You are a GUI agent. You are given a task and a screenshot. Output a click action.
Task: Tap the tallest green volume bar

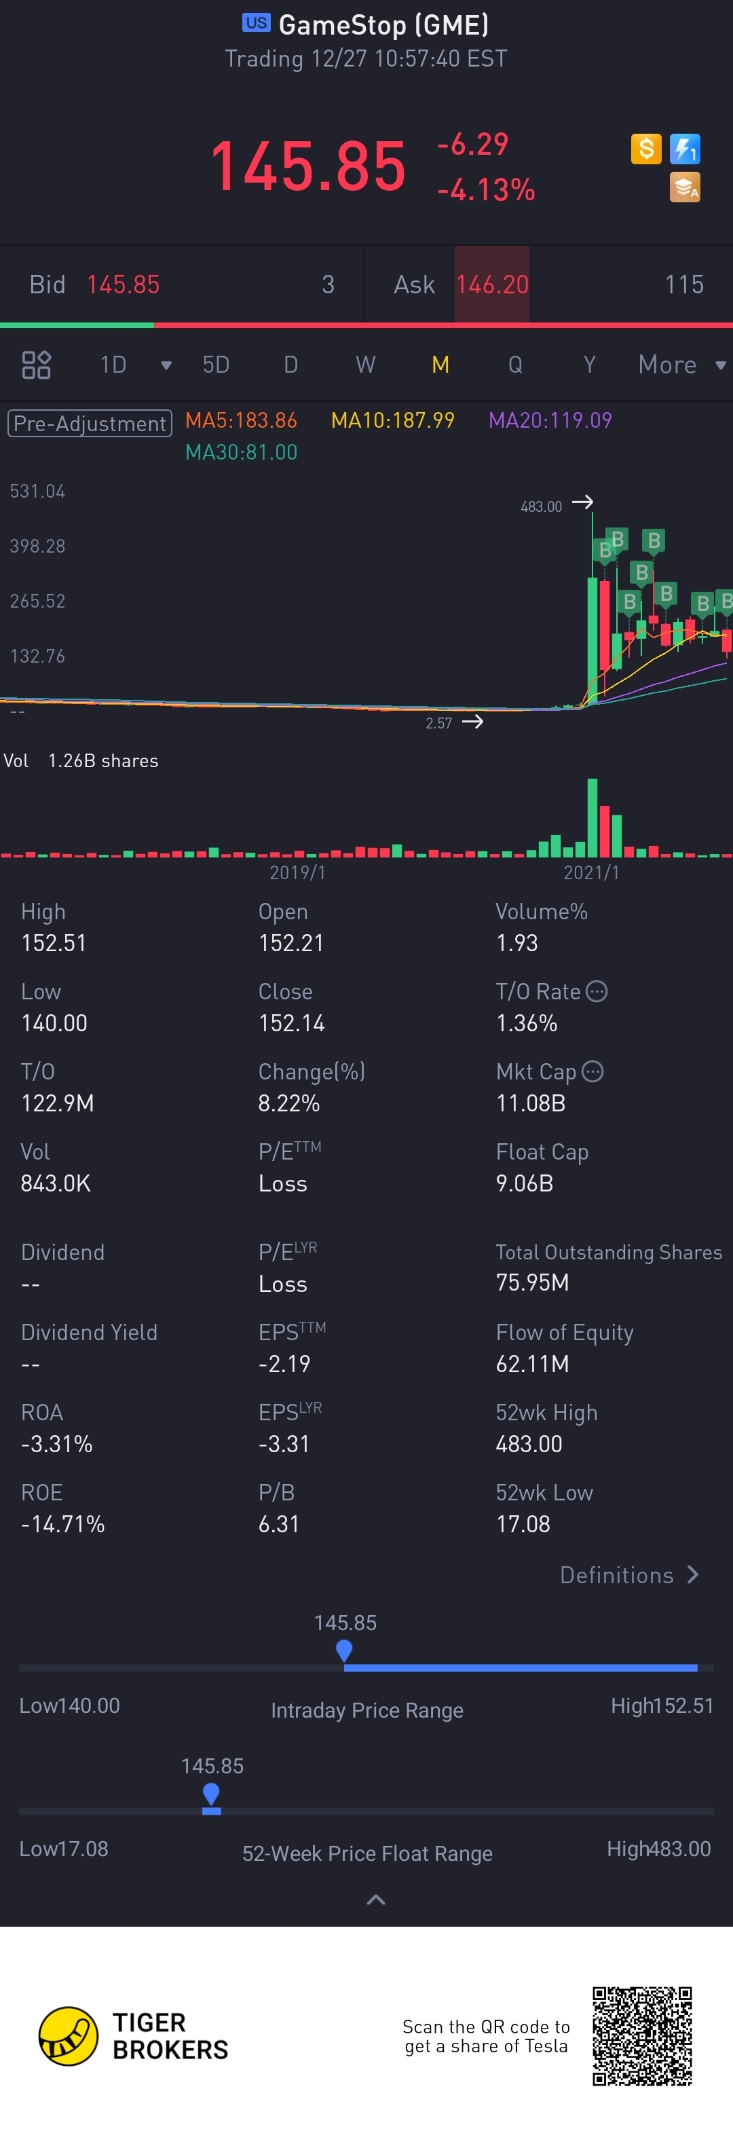click(x=593, y=817)
